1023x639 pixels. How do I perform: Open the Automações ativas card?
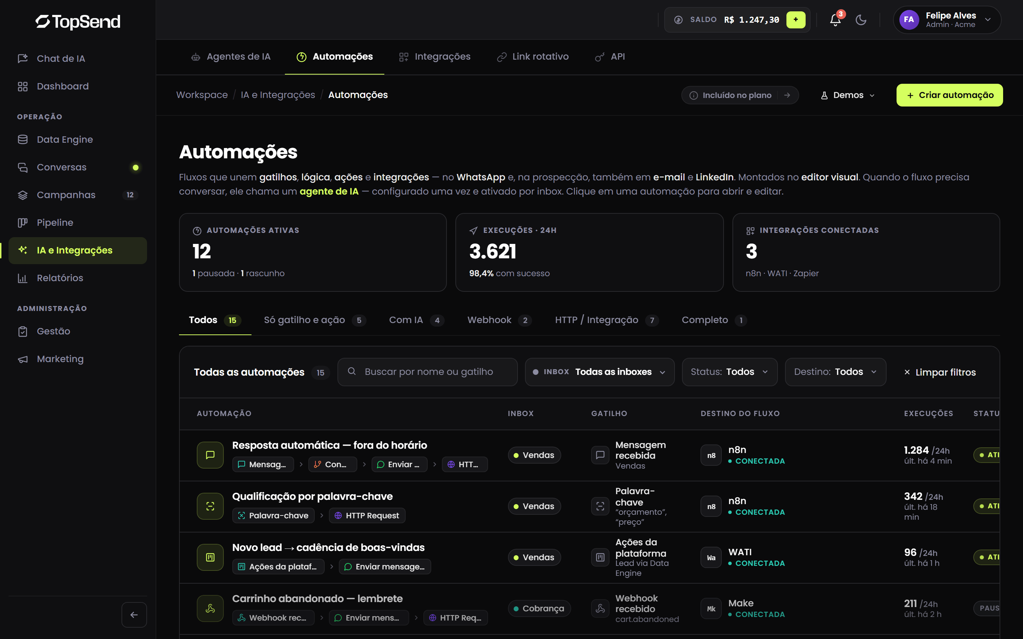[x=313, y=252]
